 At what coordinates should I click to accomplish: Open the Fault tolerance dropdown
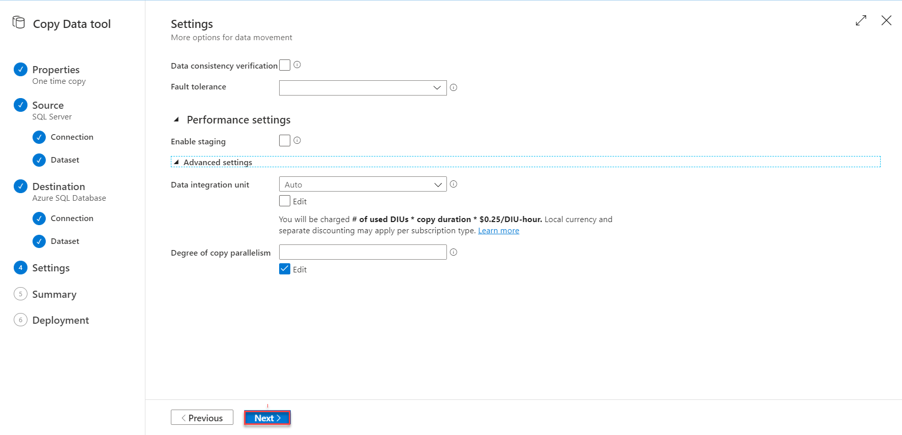coord(363,88)
